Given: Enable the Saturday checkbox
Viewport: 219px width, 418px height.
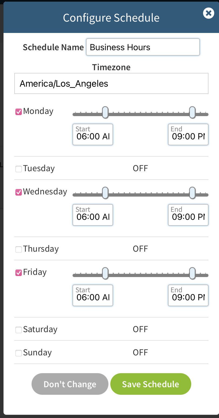Looking at the screenshot, I should click(19, 330).
